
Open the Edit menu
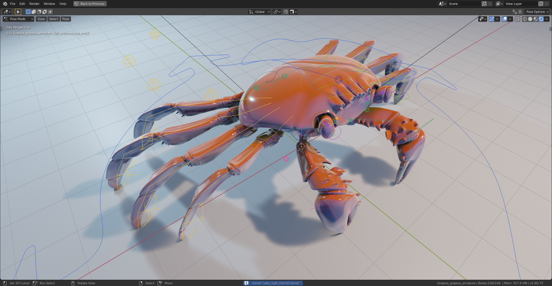coord(22,4)
